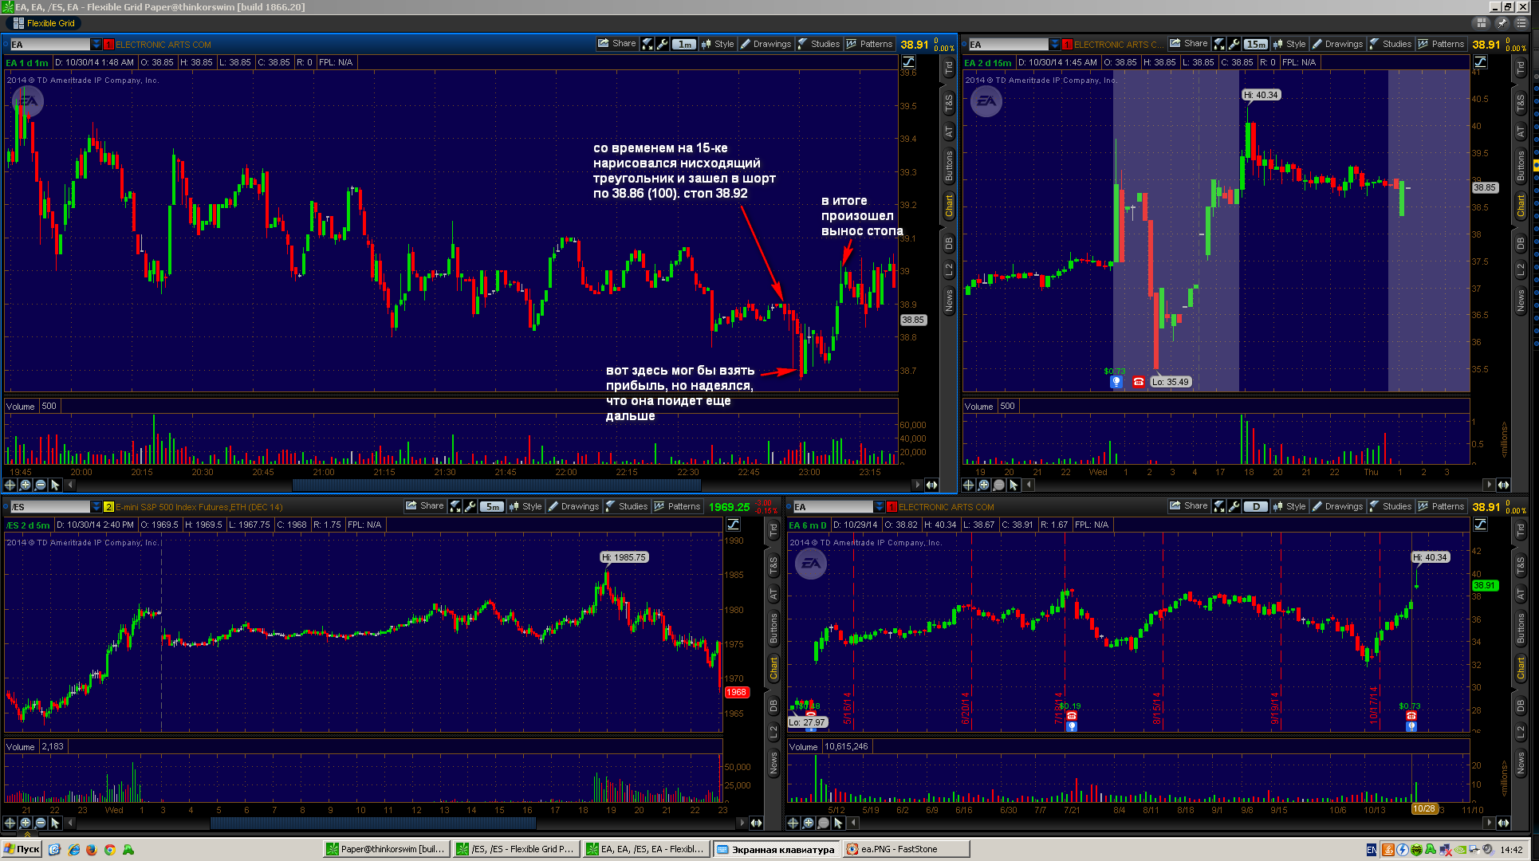Click zoom-out magnifier below the /ES chart
The image size is (1539, 861).
click(x=40, y=823)
